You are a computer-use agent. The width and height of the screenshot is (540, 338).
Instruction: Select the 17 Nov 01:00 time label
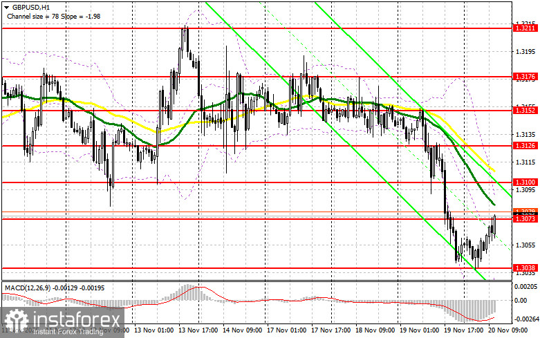point(286,330)
